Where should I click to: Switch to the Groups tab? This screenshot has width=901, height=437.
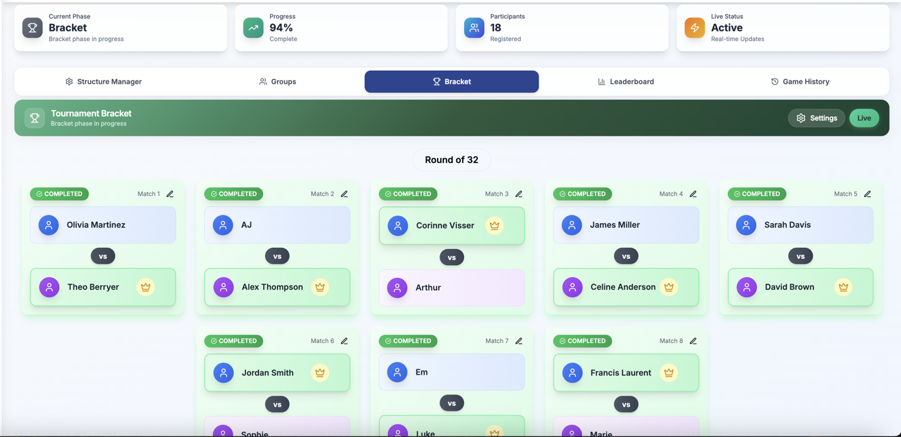(277, 82)
